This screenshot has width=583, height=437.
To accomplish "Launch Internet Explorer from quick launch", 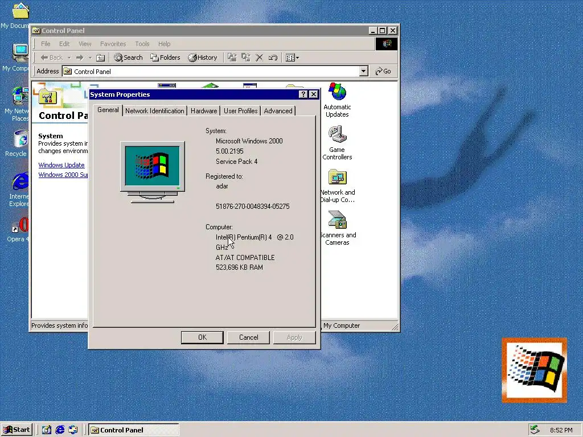I will [x=60, y=430].
